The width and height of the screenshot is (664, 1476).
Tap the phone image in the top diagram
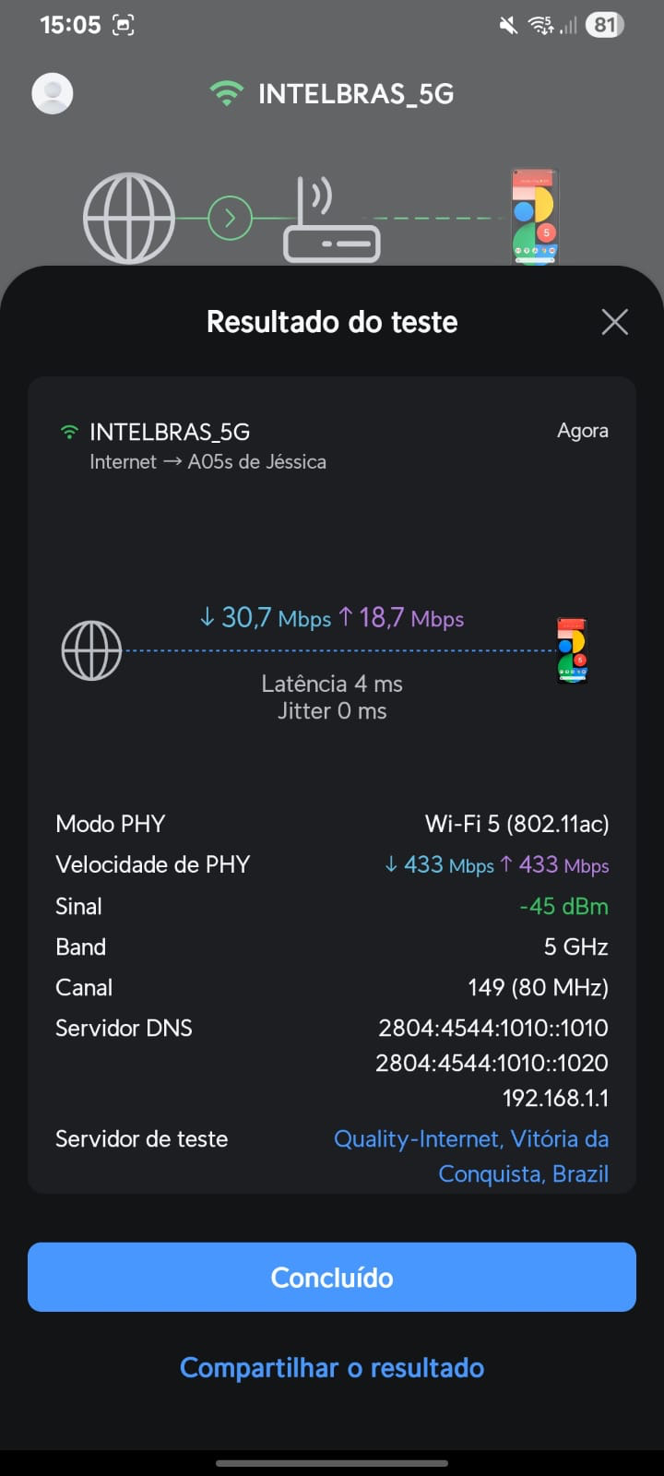click(534, 218)
